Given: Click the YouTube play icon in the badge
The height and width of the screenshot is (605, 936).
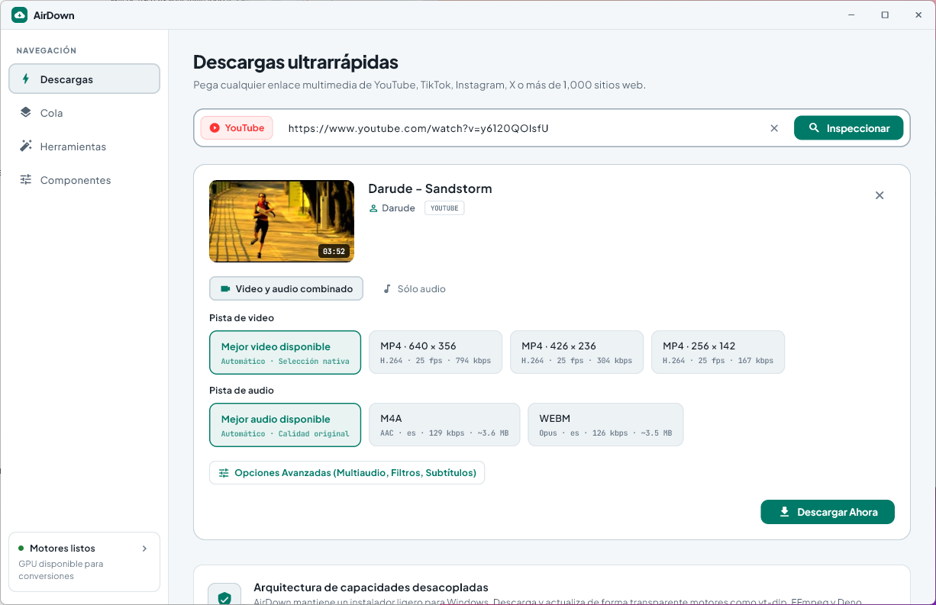Looking at the screenshot, I should click(215, 128).
